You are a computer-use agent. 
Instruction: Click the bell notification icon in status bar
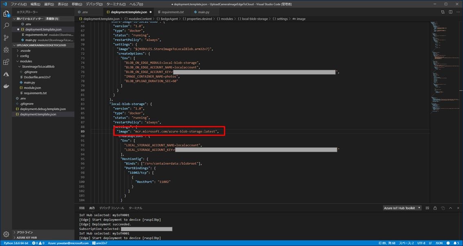[x=456, y=243]
